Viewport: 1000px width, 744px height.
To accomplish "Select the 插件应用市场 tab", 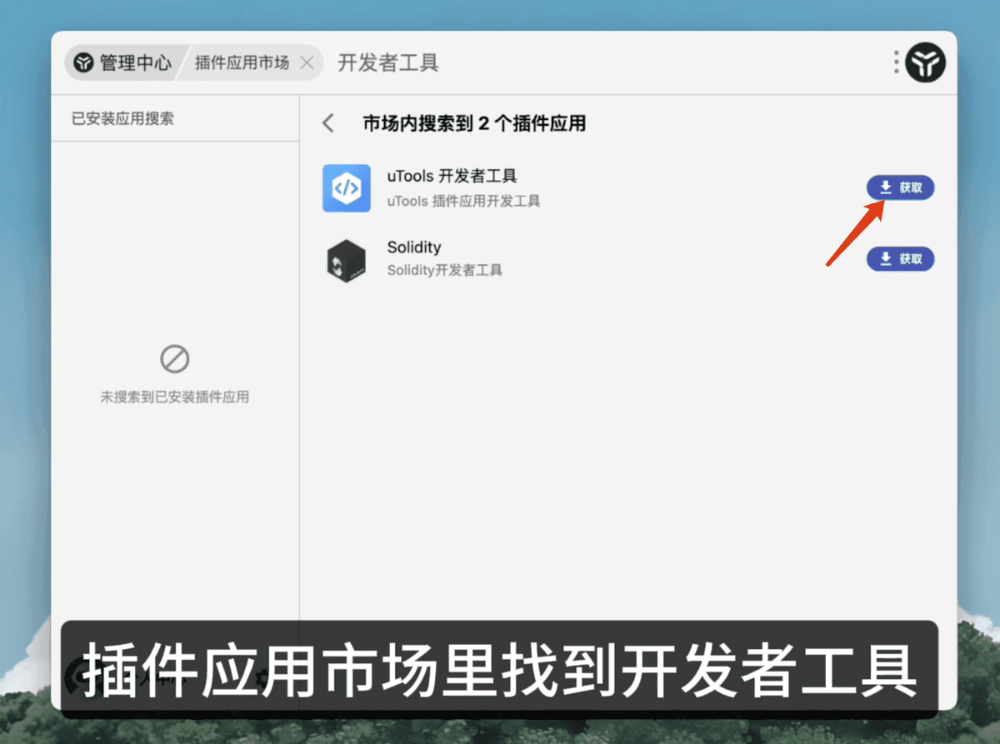I will pyautogui.click(x=242, y=62).
